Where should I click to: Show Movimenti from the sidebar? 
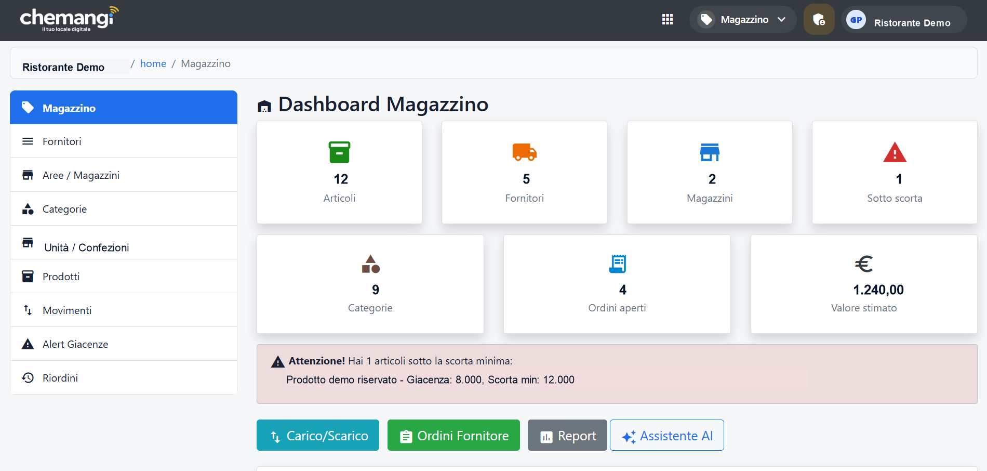click(x=124, y=310)
